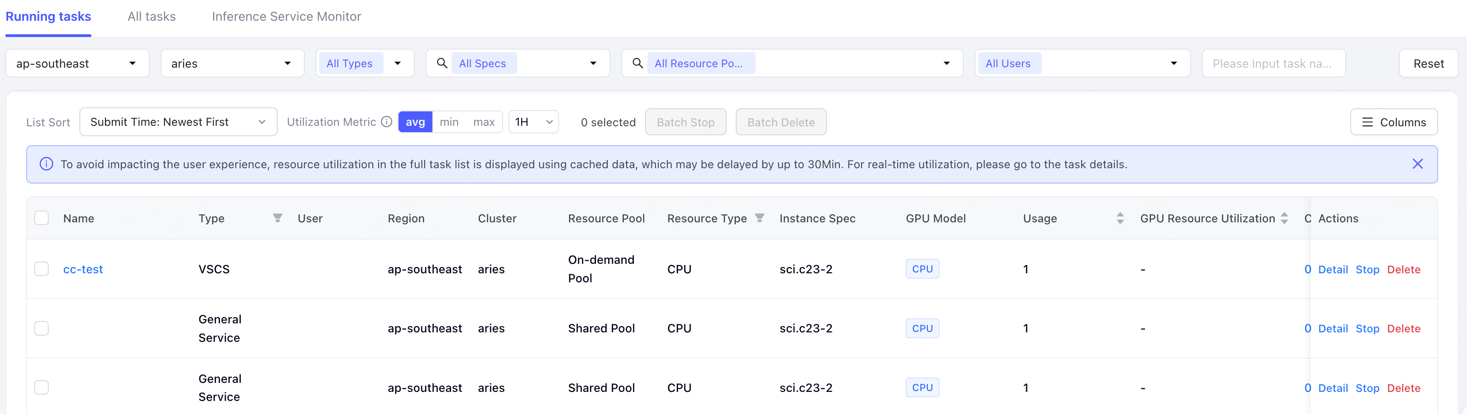Sort by GPU Resource Utilization arrows

pyautogui.click(x=1284, y=218)
